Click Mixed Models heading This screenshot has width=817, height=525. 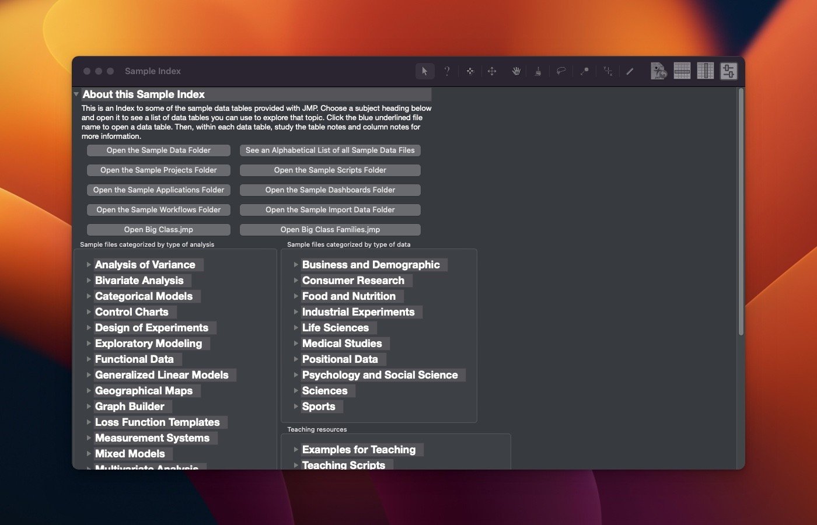pos(130,454)
